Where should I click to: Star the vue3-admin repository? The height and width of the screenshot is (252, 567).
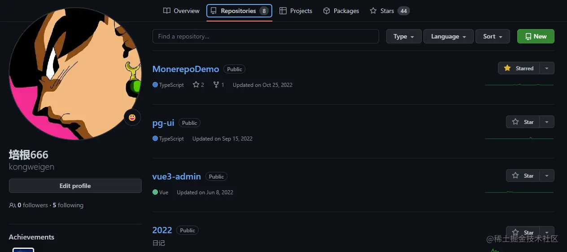pyautogui.click(x=523, y=175)
